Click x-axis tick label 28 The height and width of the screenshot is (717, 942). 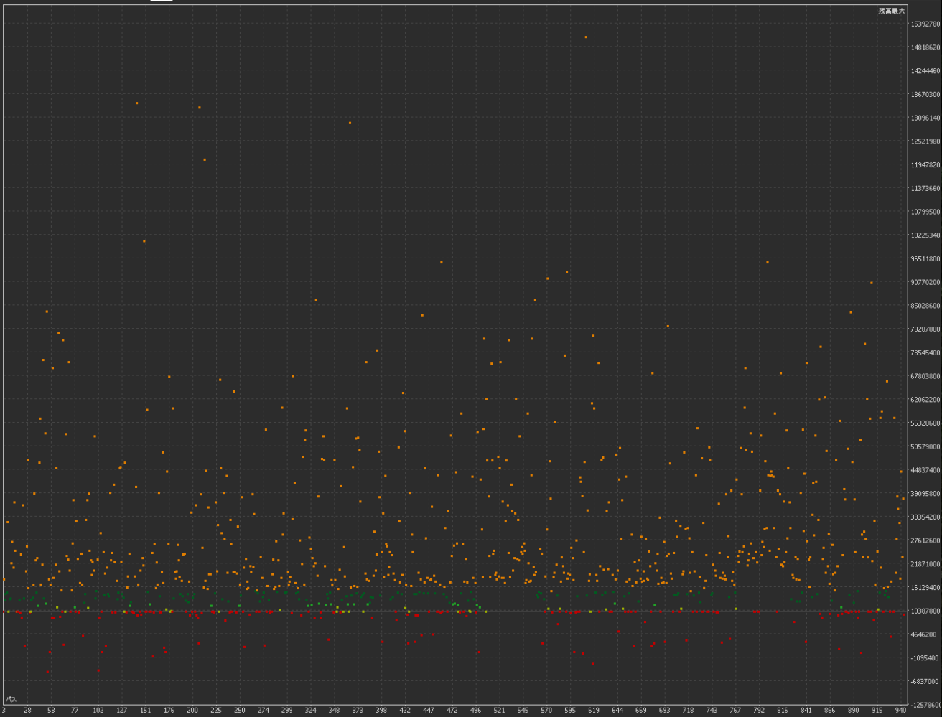coord(27,710)
